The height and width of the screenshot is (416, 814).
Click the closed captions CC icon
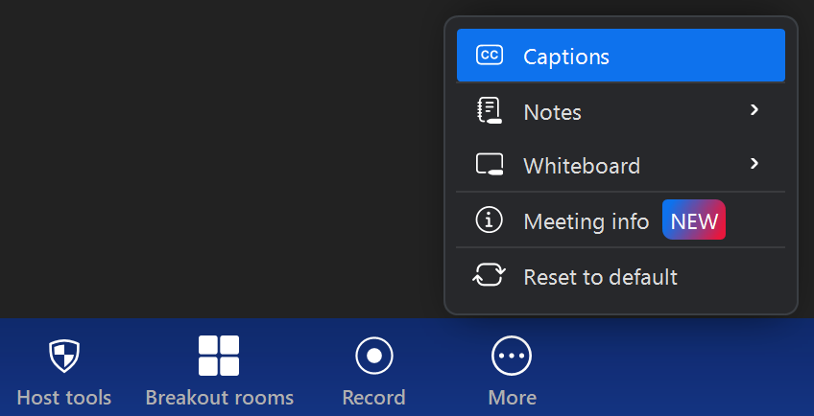coord(490,56)
